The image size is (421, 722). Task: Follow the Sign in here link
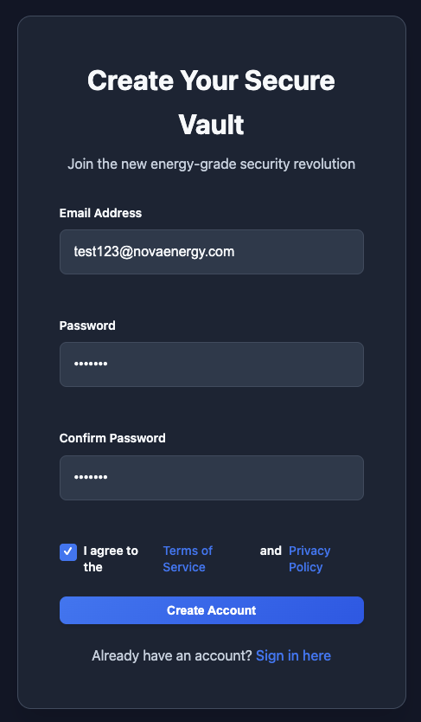(x=293, y=655)
